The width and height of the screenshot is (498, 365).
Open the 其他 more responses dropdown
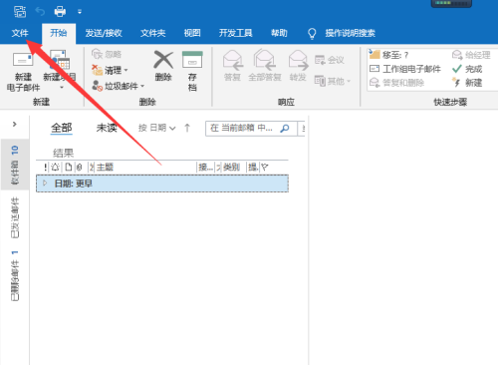(333, 81)
